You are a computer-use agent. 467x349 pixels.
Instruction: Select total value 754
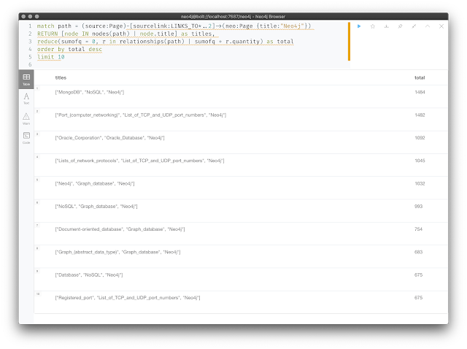pos(418,229)
